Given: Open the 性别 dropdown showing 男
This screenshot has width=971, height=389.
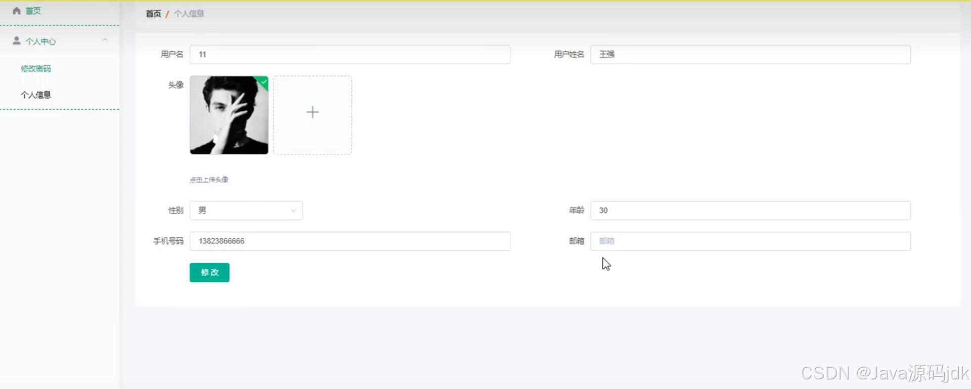Looking at the screenshot, I should point(246,210).
